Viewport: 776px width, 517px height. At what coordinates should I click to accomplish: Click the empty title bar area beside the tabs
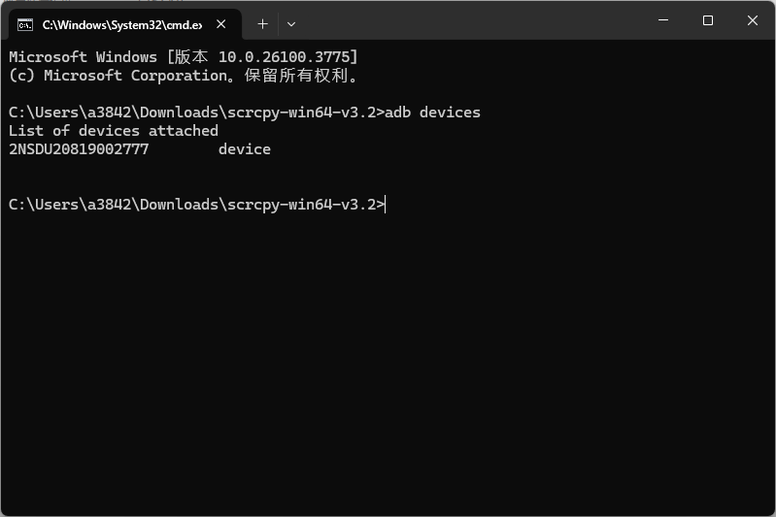[x=470, y=20]
